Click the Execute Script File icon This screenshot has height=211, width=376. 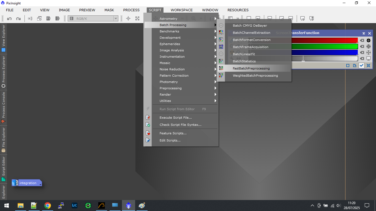pyautogui.click(x=148, y=118)
